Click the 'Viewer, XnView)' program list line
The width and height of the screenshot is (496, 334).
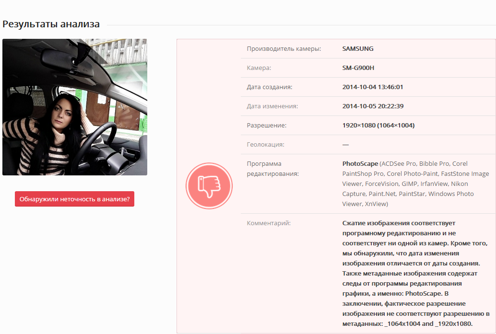[365, 204]
